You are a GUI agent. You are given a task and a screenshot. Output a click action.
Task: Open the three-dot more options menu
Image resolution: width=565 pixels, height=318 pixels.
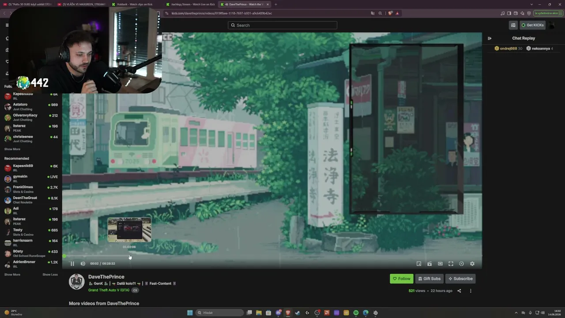pos(471,291)
